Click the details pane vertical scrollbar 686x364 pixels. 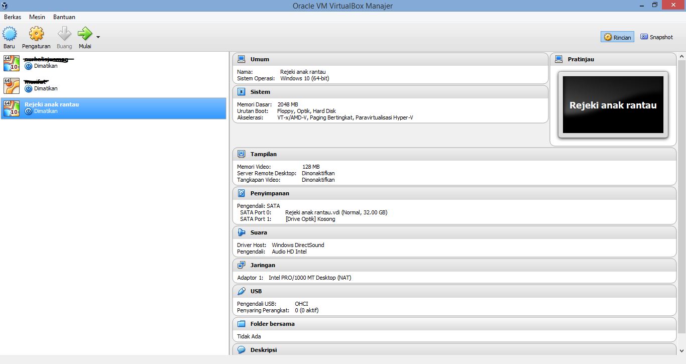(681, 196)
